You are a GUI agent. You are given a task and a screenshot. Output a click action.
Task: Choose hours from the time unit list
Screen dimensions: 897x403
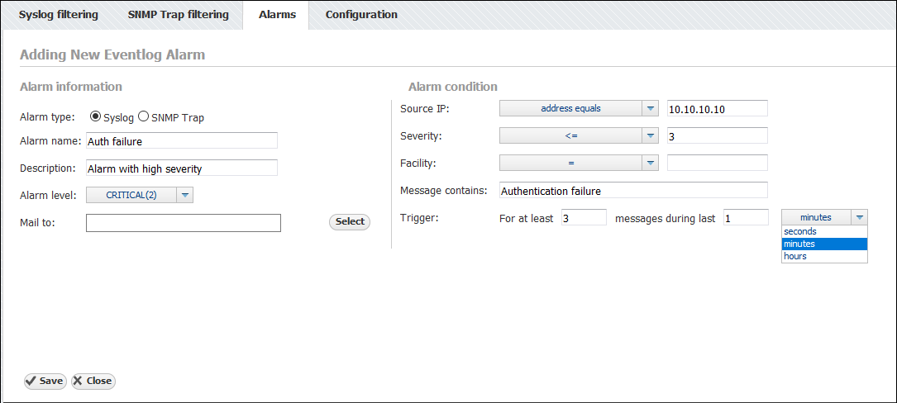click(x=823, y=256)
